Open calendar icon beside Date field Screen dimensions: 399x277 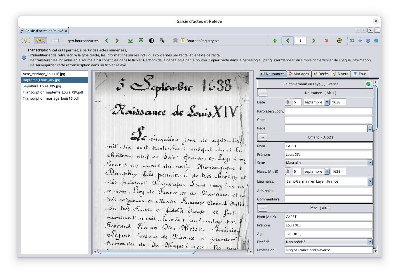[288, 102]
